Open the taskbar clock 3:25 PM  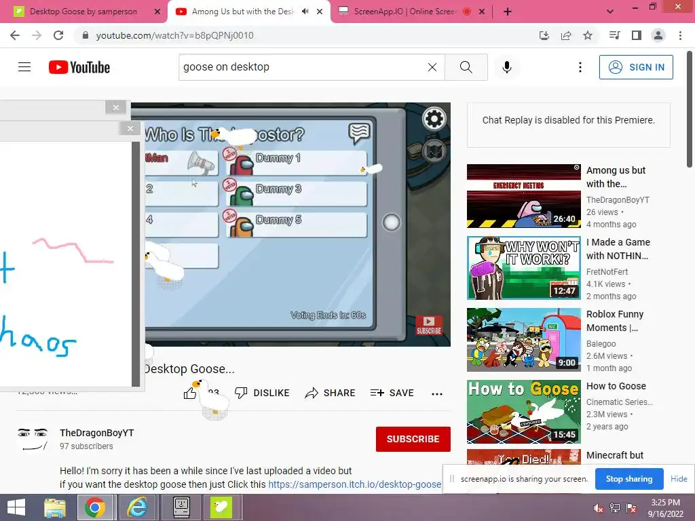click(x=665, y=507)
